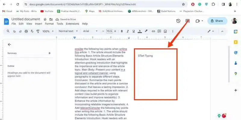The width and height of the screenshot is (241, 120).
Task: Toggle italic formatting
Action: [x=127, y=31]
